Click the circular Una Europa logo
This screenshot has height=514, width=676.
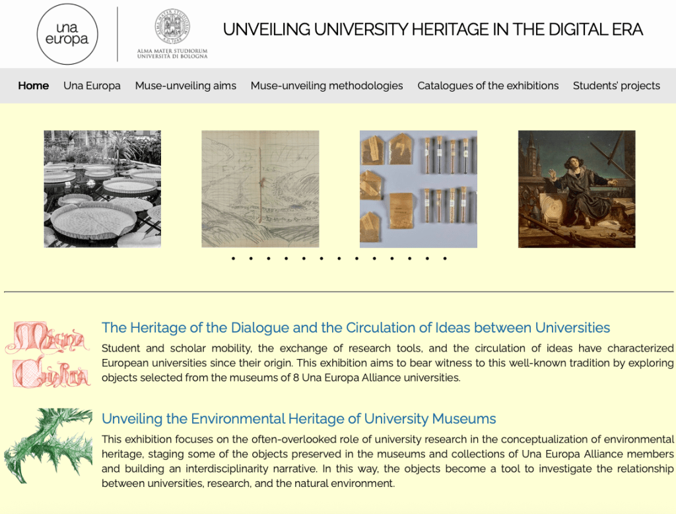(67, 34)
